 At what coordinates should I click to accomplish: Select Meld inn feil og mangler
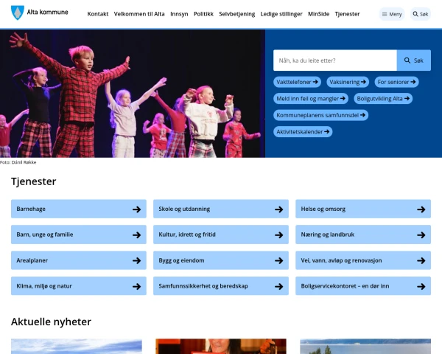pyautogui.click(x=311, y=99)
